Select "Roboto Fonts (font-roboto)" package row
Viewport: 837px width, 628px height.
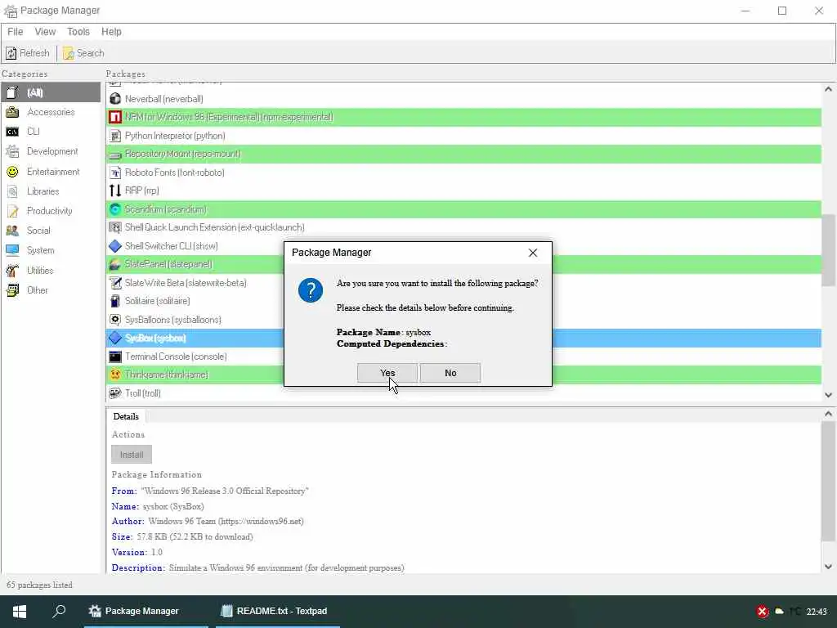coord(463,173)
